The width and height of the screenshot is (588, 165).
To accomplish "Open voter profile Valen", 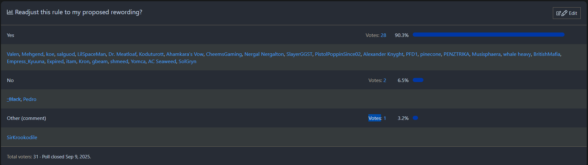I will 13,54.
